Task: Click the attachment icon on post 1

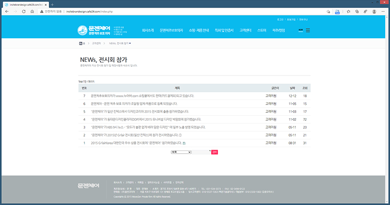Action: click(184, 143)
